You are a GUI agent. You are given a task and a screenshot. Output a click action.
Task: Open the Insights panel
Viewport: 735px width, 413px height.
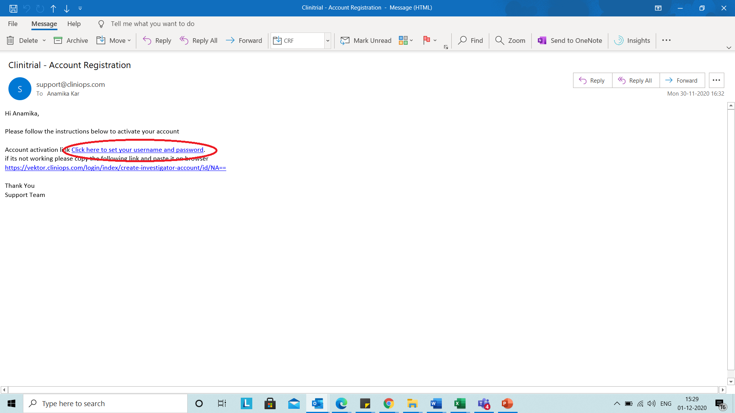(632, 41)
